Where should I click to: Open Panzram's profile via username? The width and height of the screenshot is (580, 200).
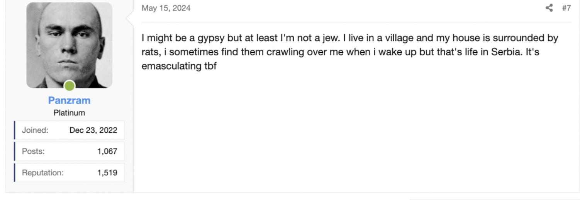(x=69, y=100)
